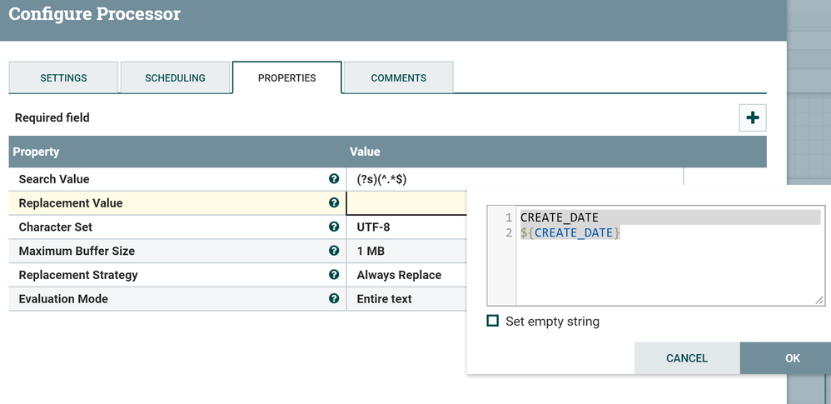
Task: Switch to the Settings tab
Action: click(63, 78)
